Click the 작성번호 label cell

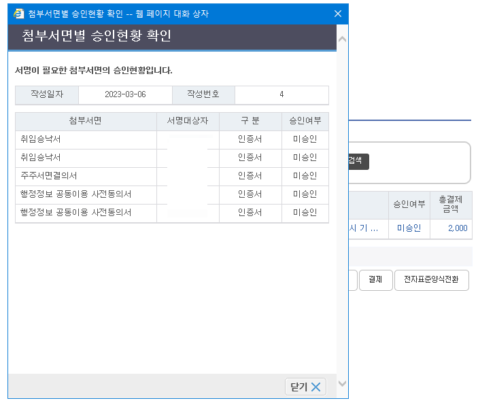[203, 94]
